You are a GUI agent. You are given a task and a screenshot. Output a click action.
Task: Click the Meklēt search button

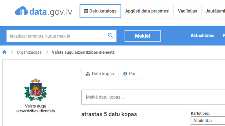142,36
